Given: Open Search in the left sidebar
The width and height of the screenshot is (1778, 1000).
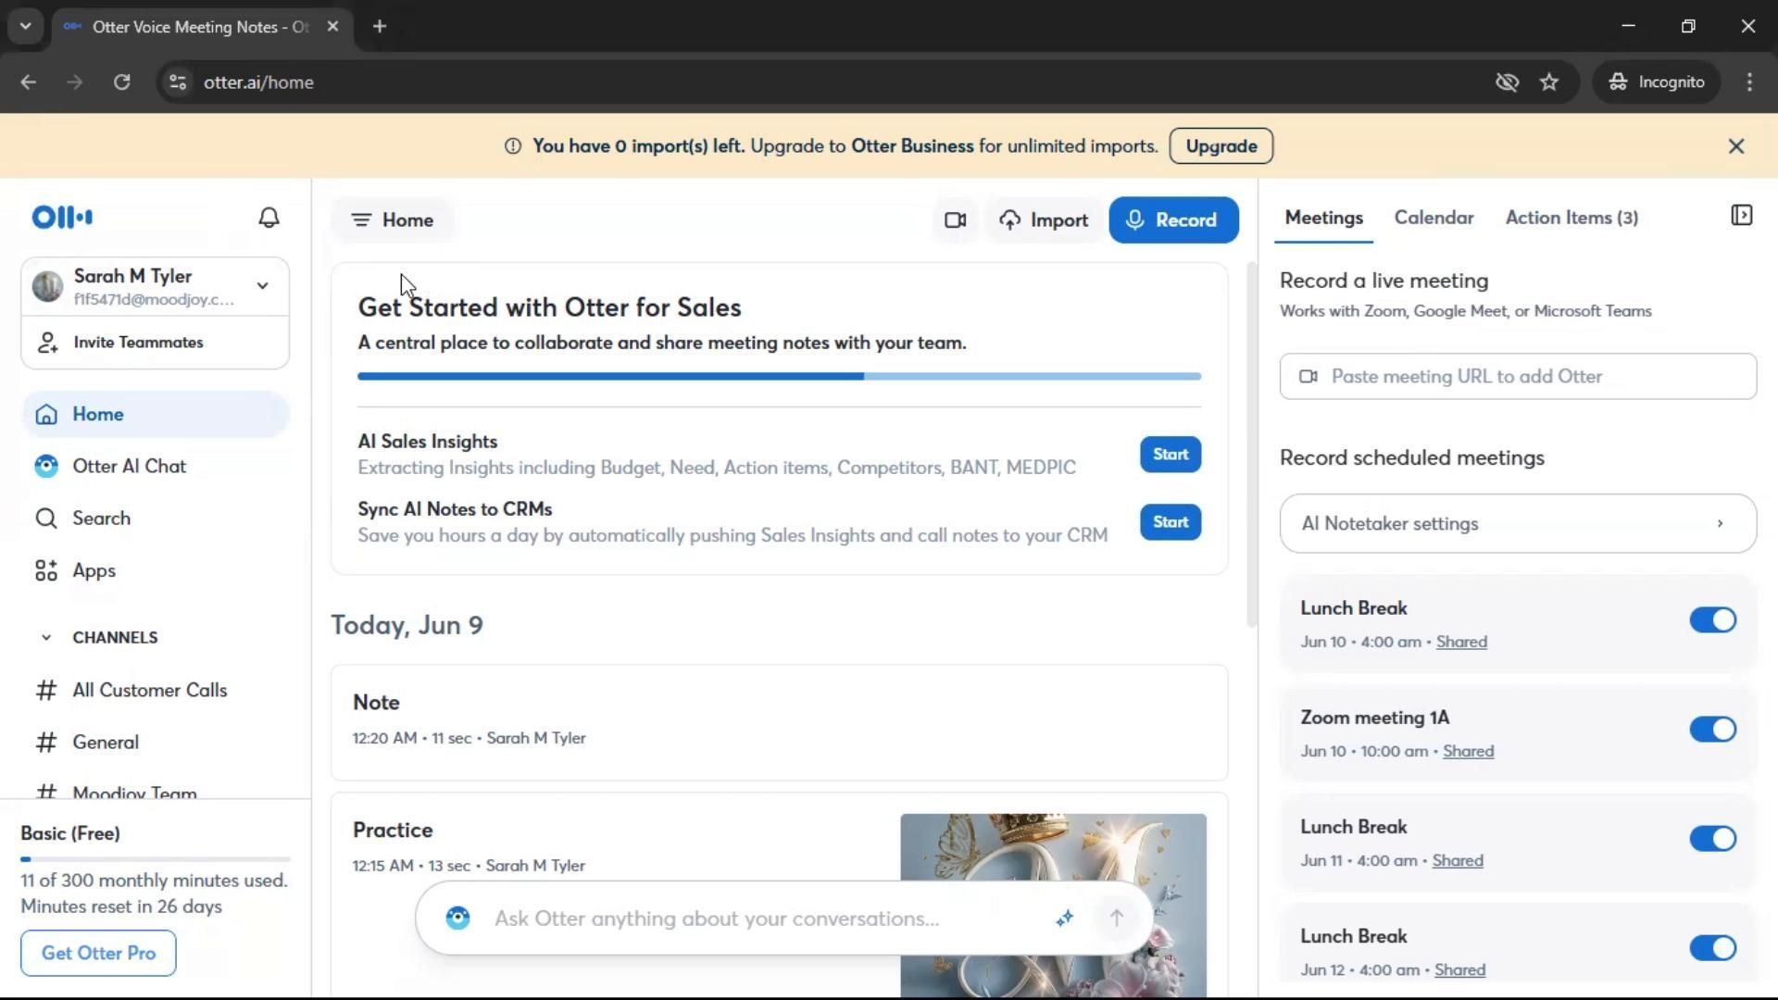Looking at the screenshot, I should (101, 519).
